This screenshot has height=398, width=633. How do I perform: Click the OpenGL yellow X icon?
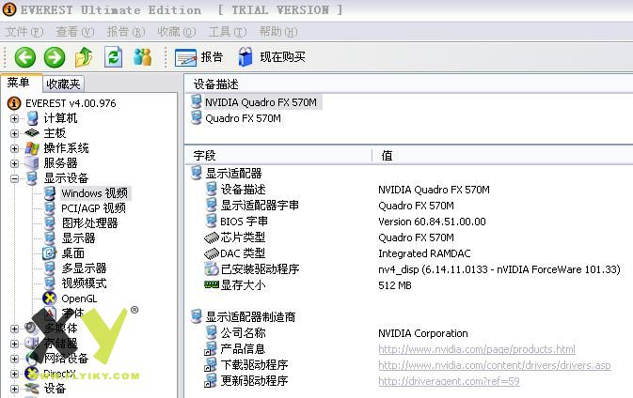[x=49, y=298]
